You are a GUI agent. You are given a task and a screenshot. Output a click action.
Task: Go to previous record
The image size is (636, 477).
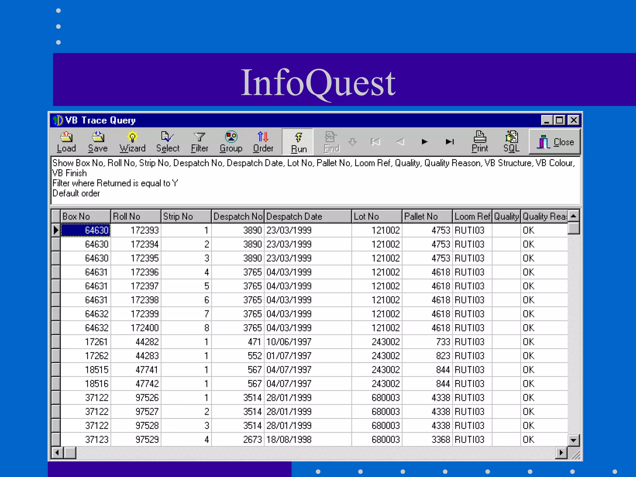coord(401,142)
